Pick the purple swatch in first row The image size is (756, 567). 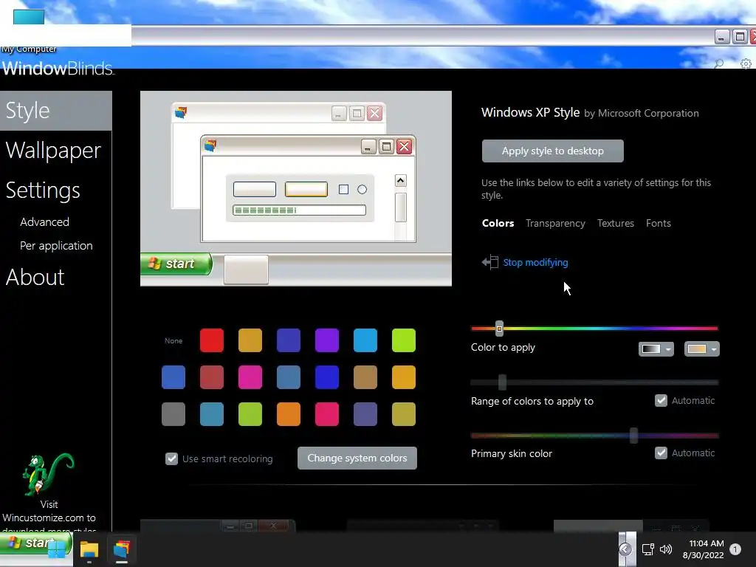click(x=327, y=340)
